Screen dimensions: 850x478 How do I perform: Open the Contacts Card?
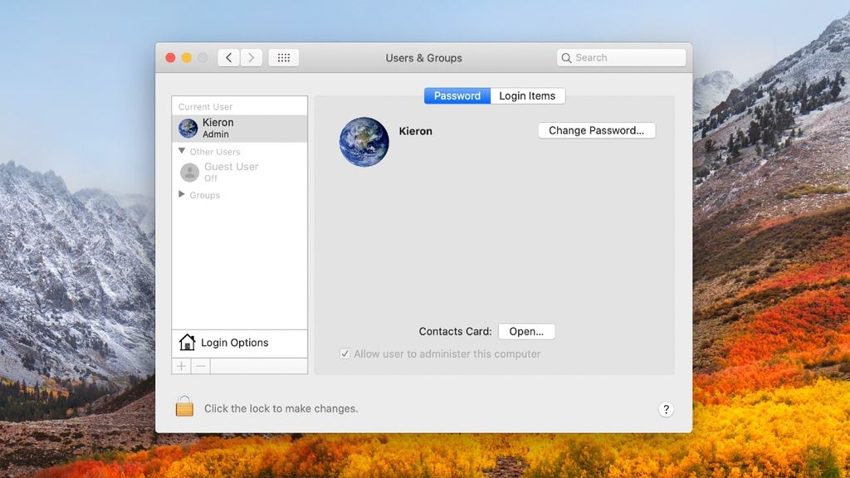[526, 331]
